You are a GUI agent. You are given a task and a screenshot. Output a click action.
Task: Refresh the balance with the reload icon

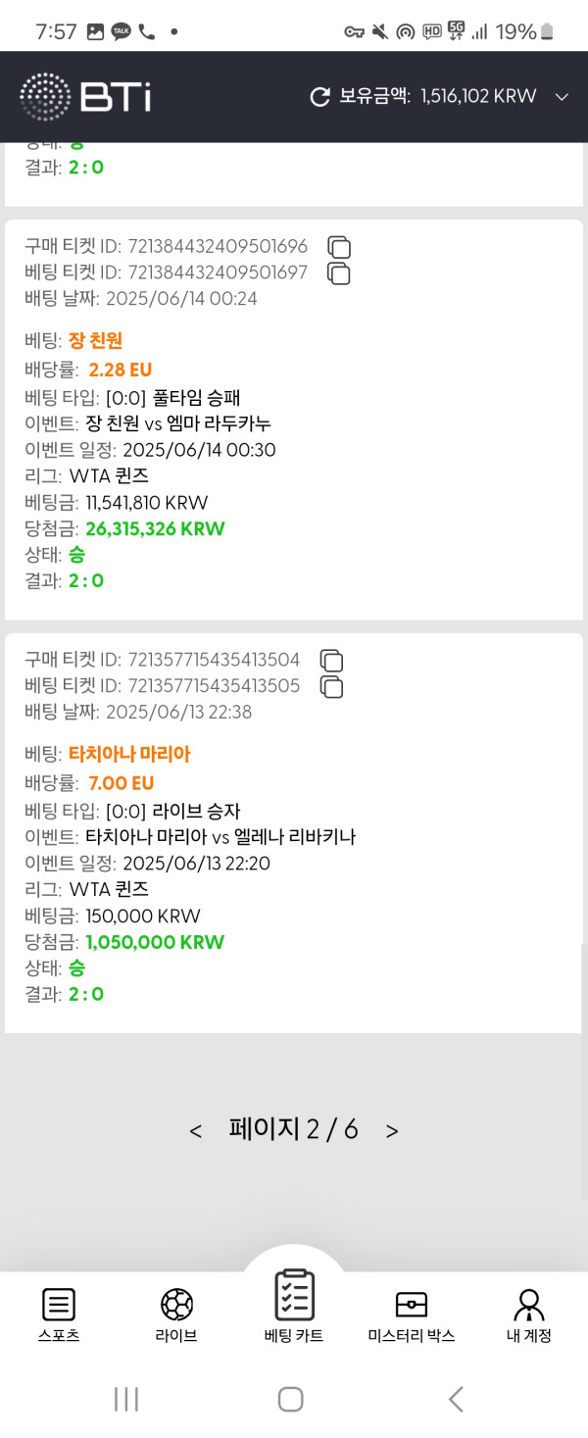click(319, 96)
